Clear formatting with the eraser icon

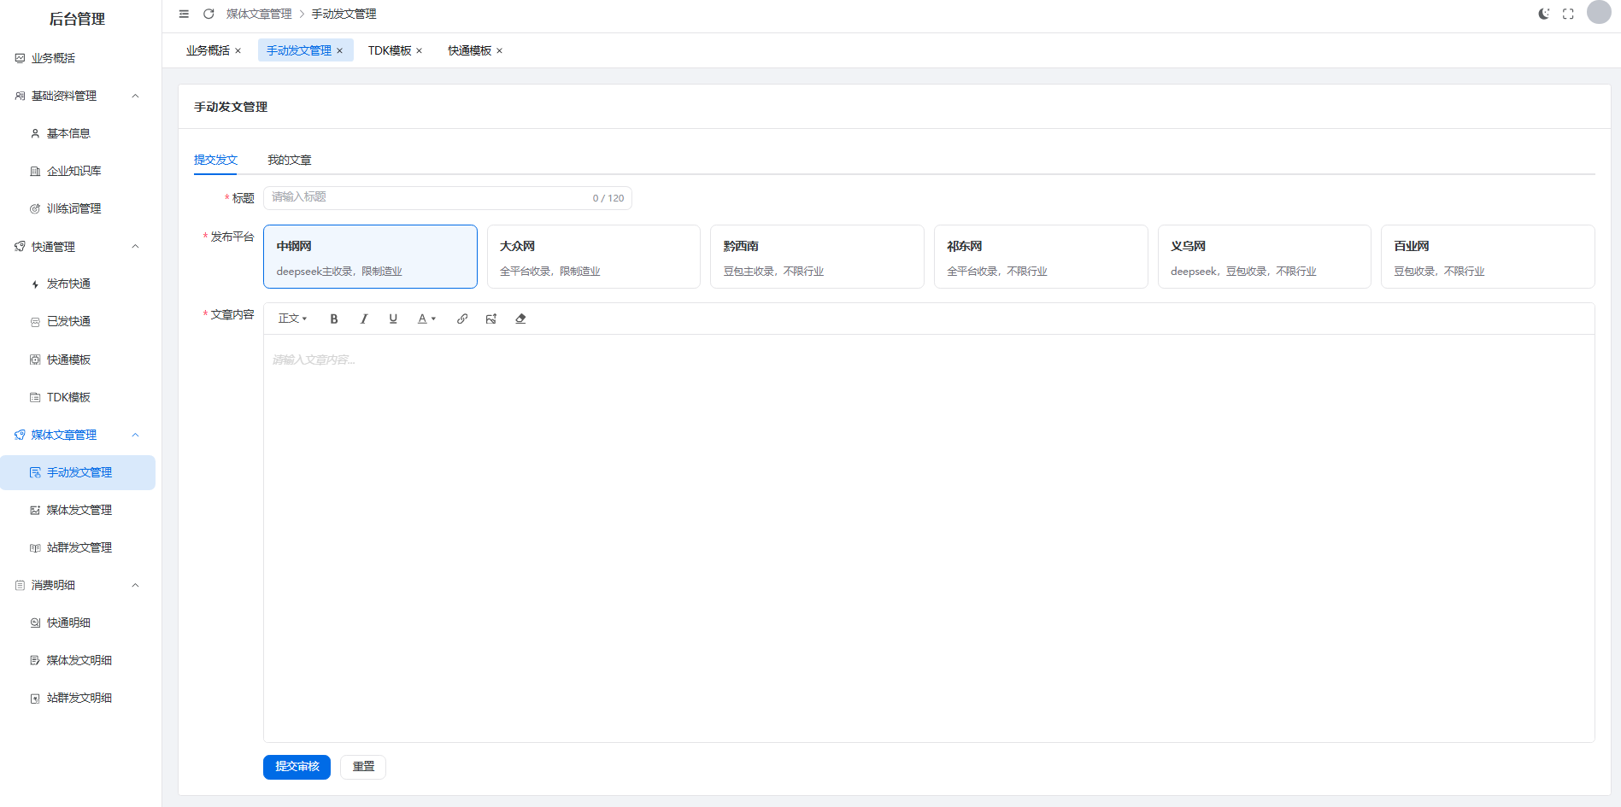pos(520,319)
